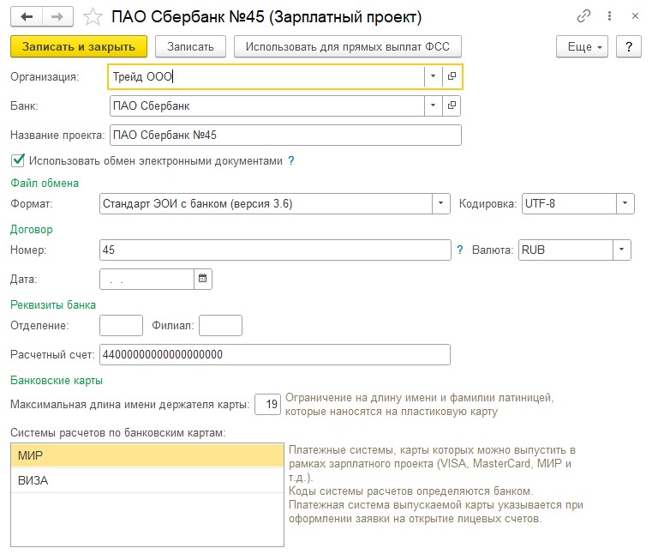Copy link to this form via chain icon
The height and width of the screenshot is (554, 658).
pos(583,16)
